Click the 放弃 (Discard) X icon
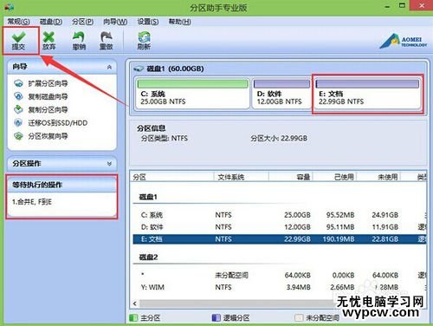433x326 pixels. tap(48, 37)
